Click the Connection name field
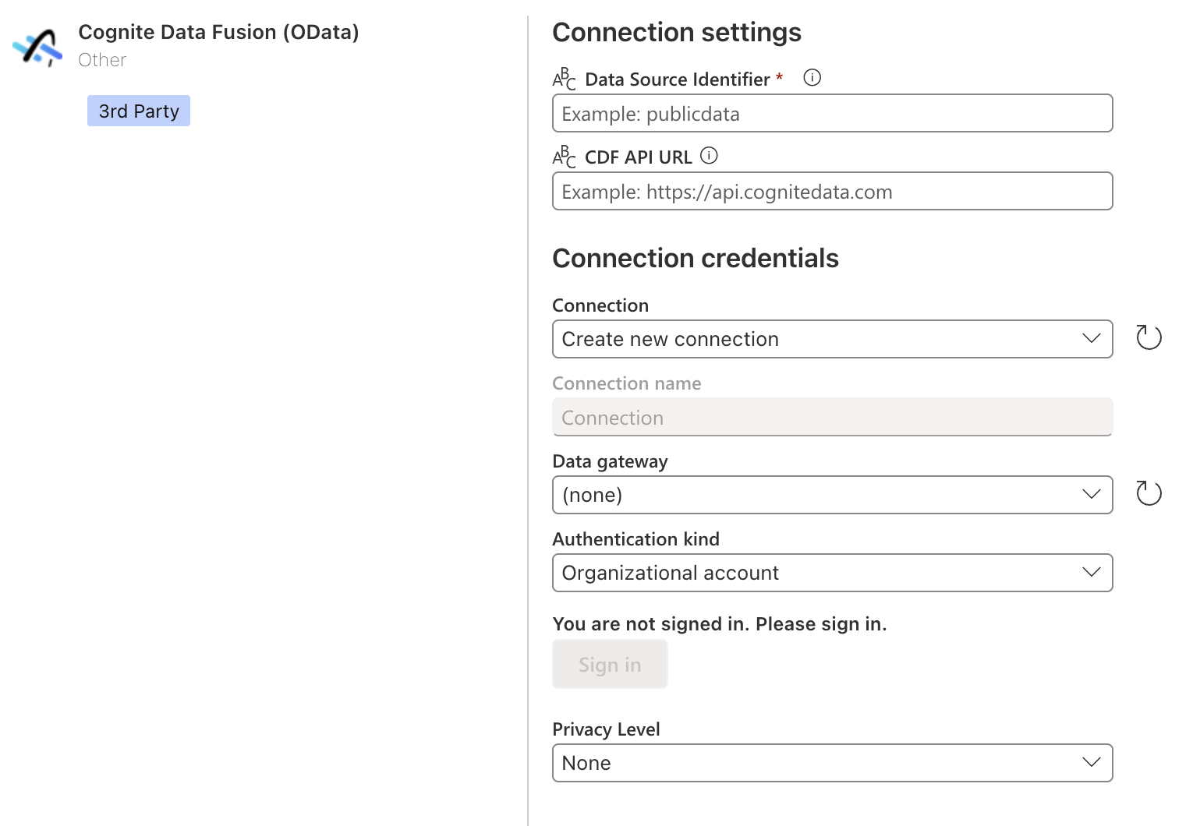Viewport: 1193px width, 826px height. pyautogui.click(x=832, y=417)
